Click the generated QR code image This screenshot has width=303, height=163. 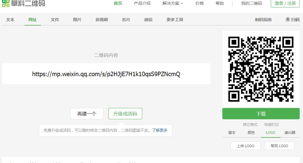point(261,69)
